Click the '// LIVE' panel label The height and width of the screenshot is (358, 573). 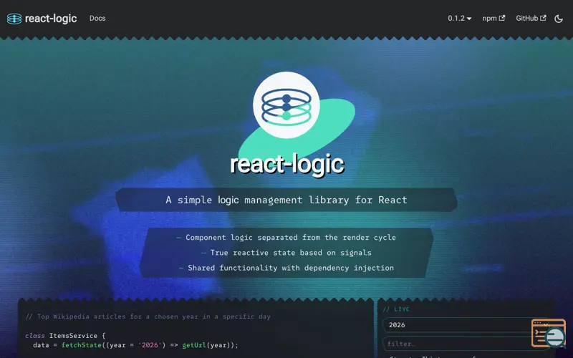[396, 309]
